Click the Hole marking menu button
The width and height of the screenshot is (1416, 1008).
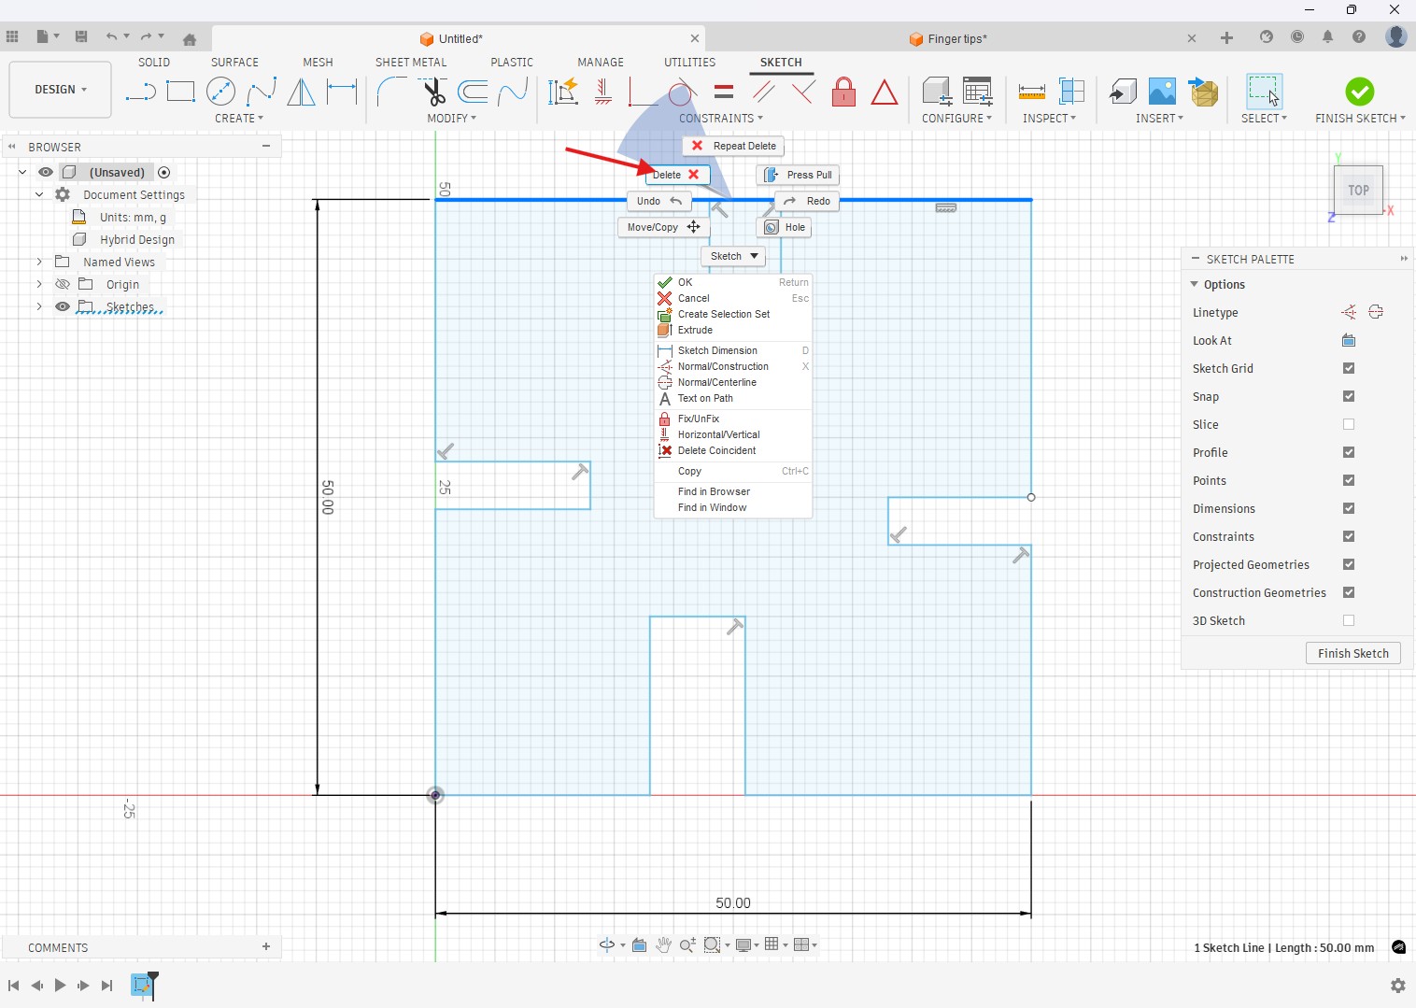pyautogui.click(x=784, y=227)
